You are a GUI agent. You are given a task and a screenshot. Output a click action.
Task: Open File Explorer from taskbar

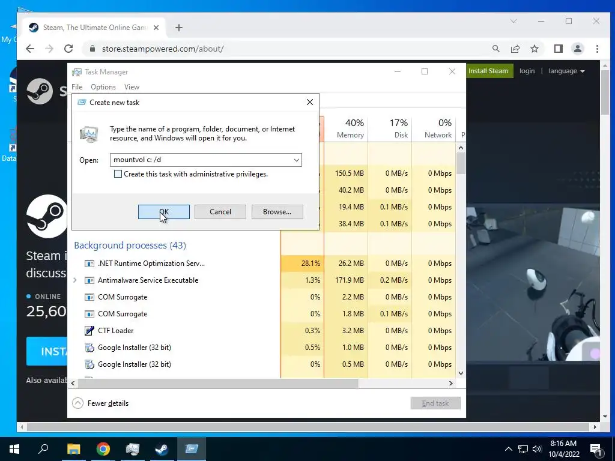click(x=73, y=449)
